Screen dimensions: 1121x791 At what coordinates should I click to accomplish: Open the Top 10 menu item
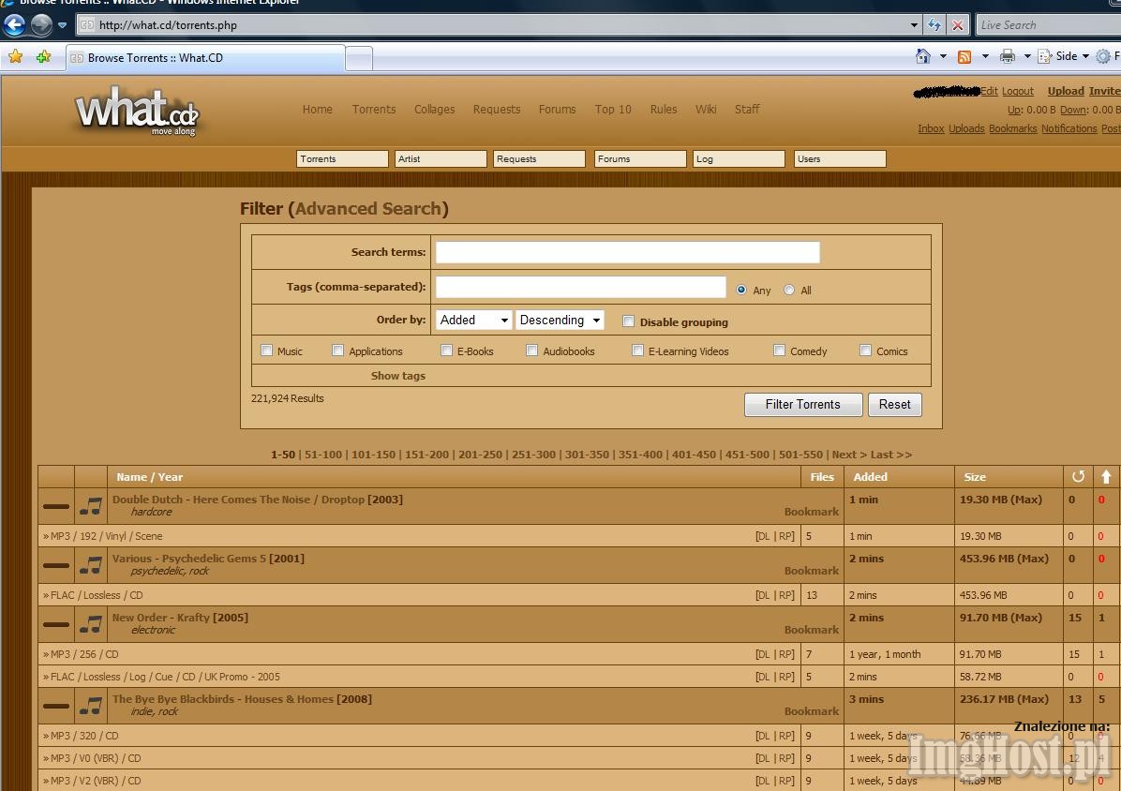pos(613,110)
